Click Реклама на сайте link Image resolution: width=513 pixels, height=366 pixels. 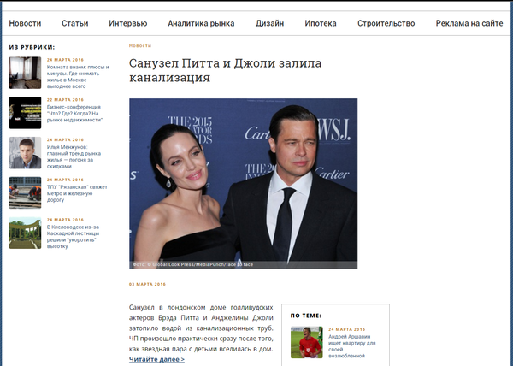click(x=469, y=23)
